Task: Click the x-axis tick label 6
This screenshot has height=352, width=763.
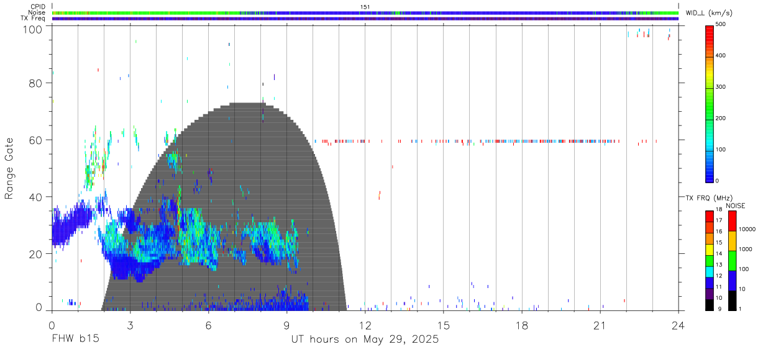Action: 209,325
